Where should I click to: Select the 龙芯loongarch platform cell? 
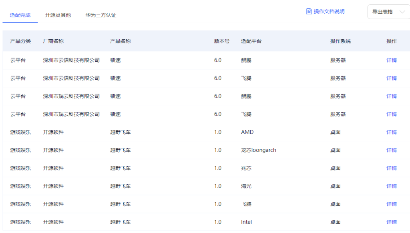tap(258, 151)
